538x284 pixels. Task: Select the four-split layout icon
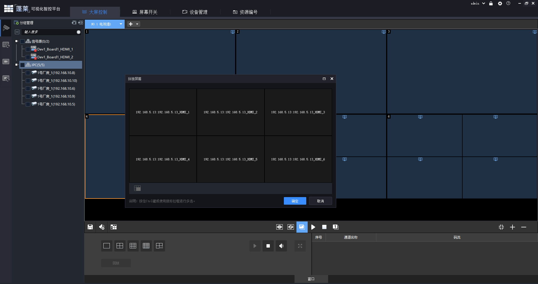tap(120, 246)
